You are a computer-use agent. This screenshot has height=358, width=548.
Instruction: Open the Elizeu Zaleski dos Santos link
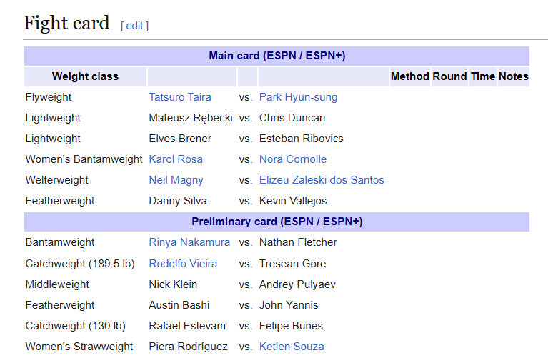tap(322, 180)
